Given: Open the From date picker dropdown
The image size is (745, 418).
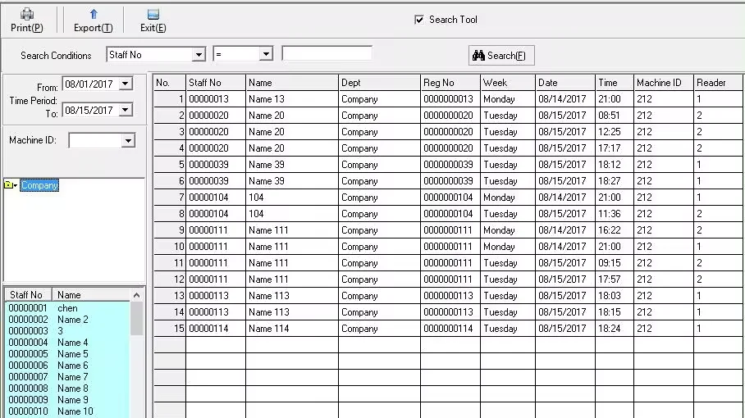Looking at the screenshot, I should point(126,84).
